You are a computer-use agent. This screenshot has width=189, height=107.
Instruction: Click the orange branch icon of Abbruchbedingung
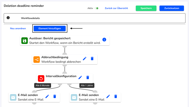tap(36, 60)
